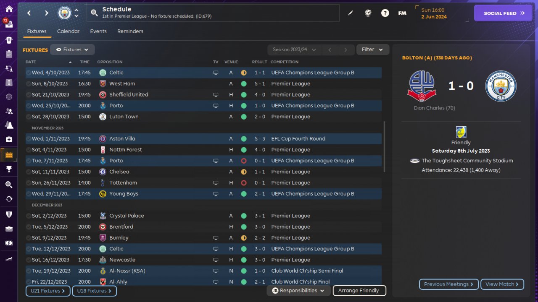Switch to the Reminders tab
The image size is (538, 302).
[130, 31]
